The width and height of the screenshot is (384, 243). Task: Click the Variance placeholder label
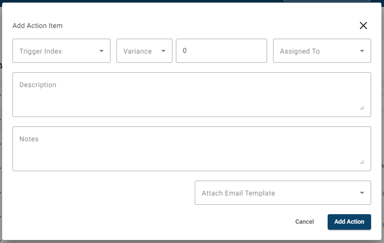point(138,51)
